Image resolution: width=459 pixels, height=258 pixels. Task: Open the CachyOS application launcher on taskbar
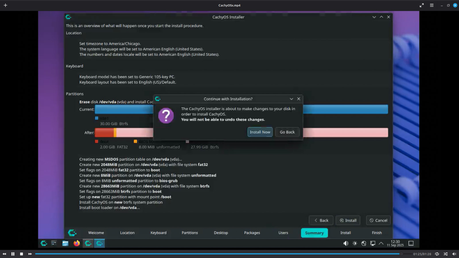[44, 243]
